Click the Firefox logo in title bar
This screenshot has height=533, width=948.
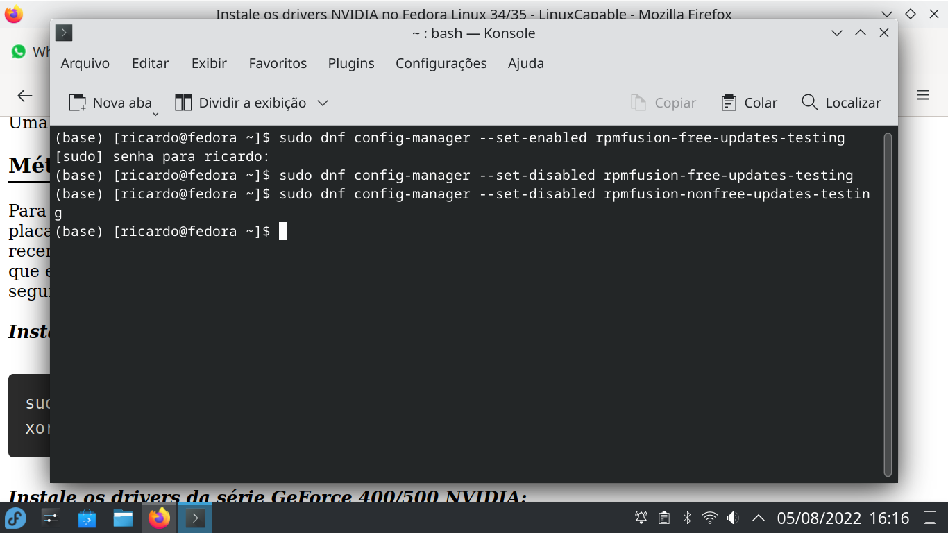(13, 14)
